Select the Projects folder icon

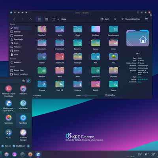coord(78,84)
